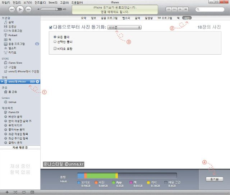Click the play button
230x195 pixels.
click(20, 9)
